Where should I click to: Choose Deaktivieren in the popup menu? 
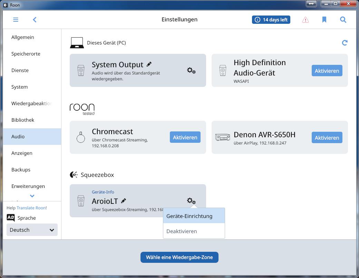[194, 231]
